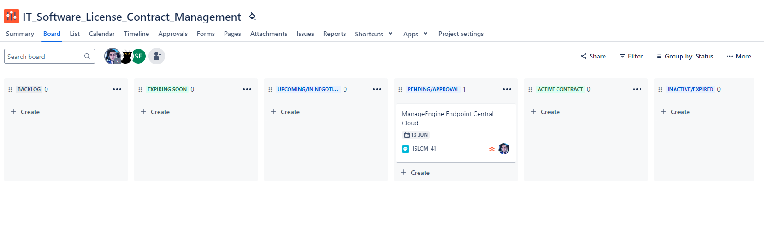Open Backlog column three-dot menu
This screenshot has height=226, width=764.
tap(117, 89)
